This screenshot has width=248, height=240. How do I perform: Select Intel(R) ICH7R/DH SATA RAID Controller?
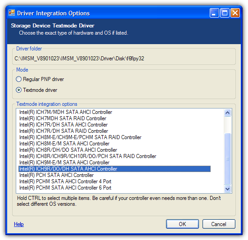pos(114,131)
